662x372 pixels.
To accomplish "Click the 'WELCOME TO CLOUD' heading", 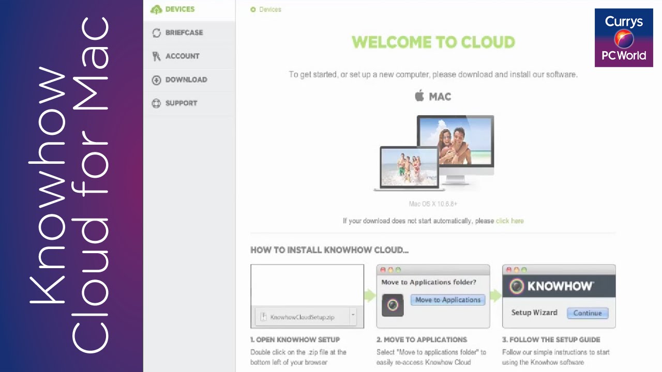I will point(433,42).
